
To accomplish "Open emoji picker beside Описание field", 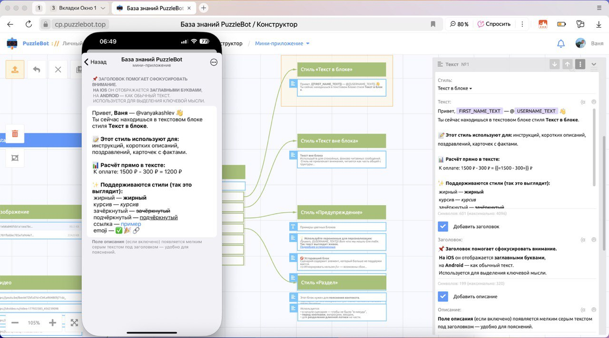I will pos(594,309).
